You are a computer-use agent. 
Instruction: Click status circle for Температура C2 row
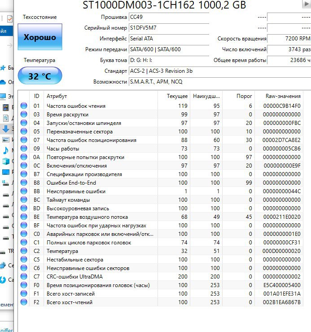coord(24,251)
